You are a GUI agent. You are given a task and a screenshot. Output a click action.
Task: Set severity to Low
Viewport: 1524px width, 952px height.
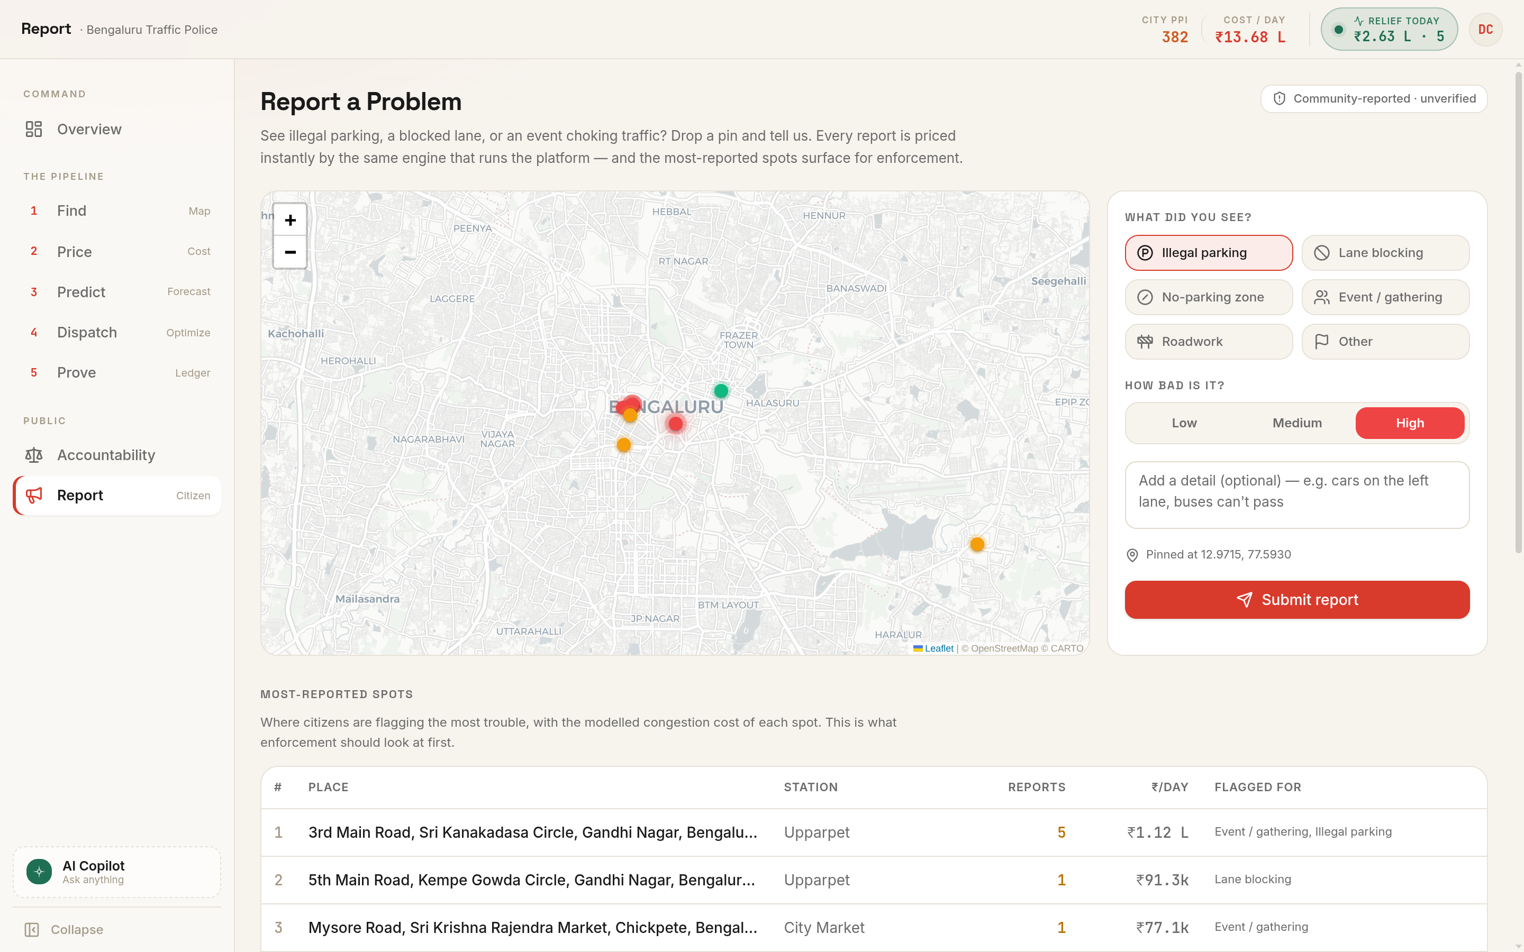pyautogui.click(x=1184, y=423)
